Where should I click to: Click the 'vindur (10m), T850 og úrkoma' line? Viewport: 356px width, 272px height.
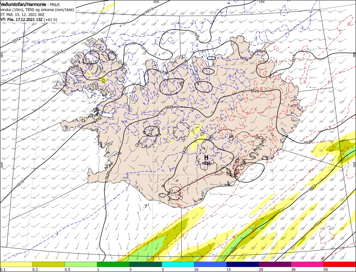37,10
